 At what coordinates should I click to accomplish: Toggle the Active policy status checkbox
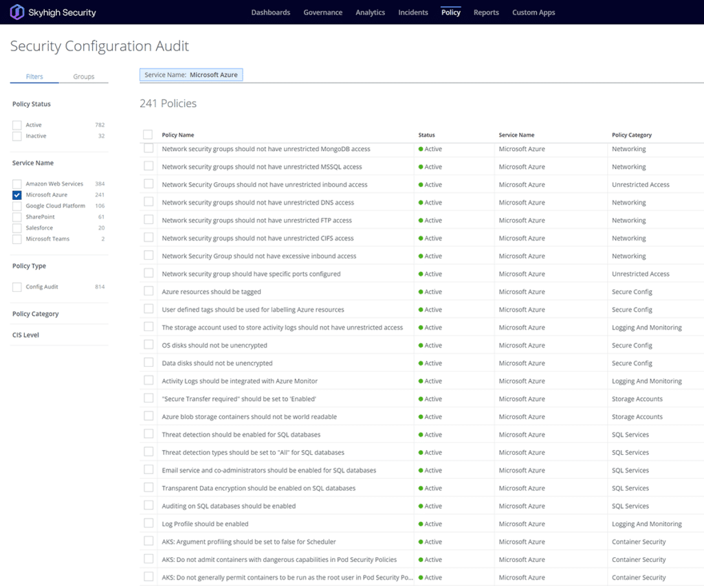click(17, 125)
